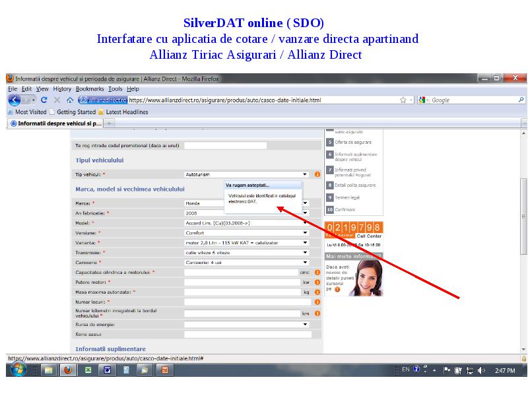Expand the Sursa de energie dropdown
The height and width of the screenshot is (396, 528).
246,324
